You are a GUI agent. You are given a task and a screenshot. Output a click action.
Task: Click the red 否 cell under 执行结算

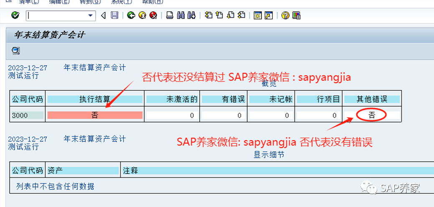tap(95, 115)
